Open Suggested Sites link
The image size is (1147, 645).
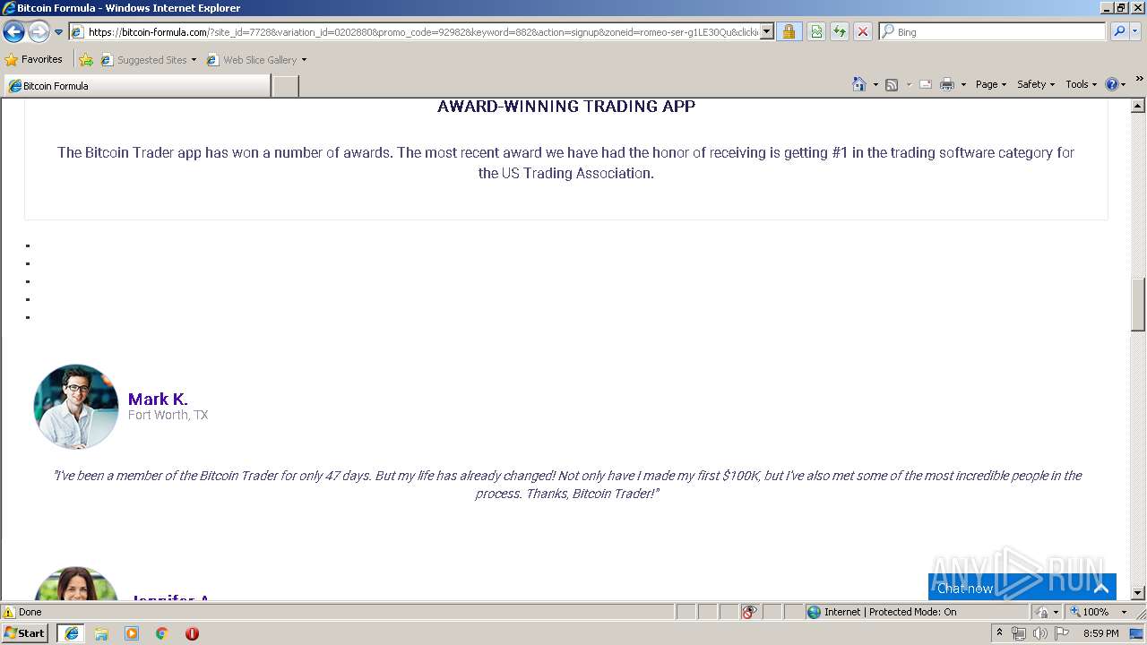[x=148, y=60]
